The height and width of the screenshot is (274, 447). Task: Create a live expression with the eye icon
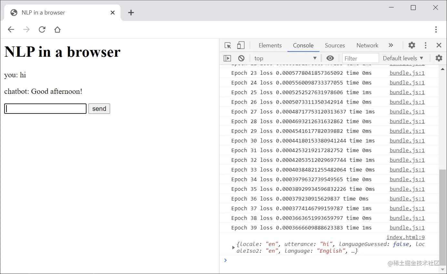tap(330, 58)
